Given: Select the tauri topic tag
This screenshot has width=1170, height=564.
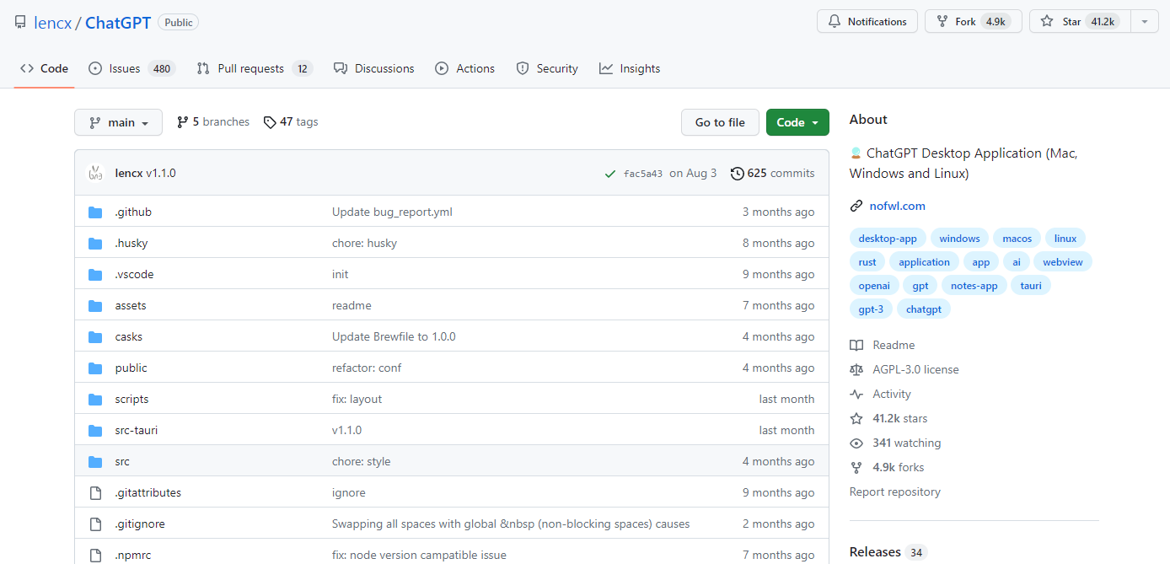Looking at the screenshot, I should (x=1031, y=286).
